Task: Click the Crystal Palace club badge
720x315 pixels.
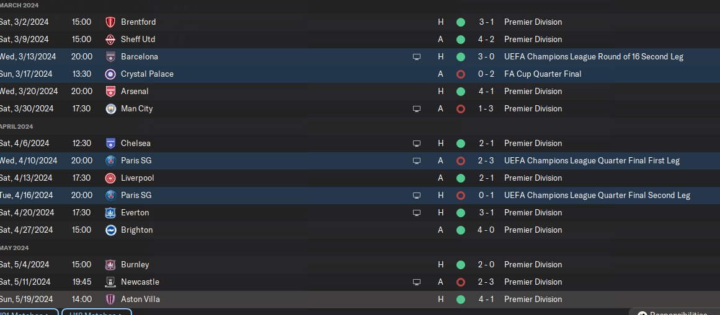Action: 110,74
